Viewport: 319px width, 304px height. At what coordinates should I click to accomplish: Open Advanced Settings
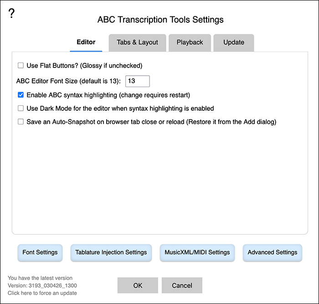click(x=273, y=252)
